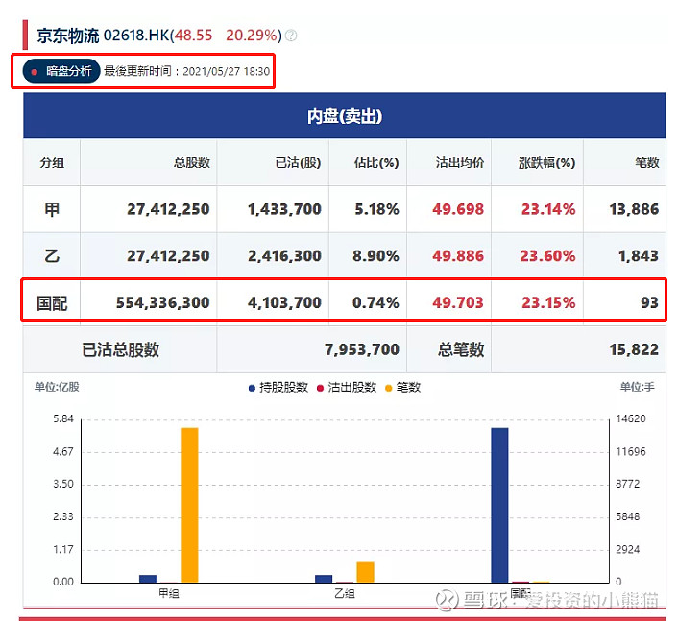Click the 93 trade count cell
Screen dimensions: 678x621
tap(650, 302)
